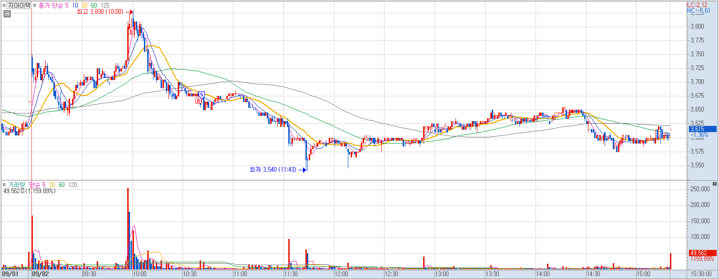Click the green 60 price moving average

pos(94,5)
